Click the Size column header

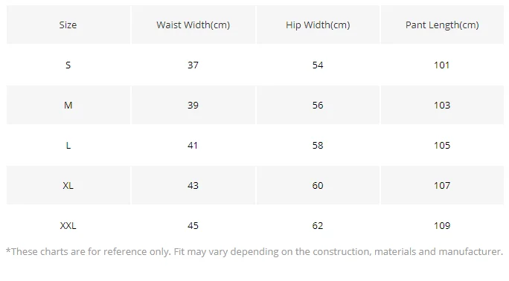coord(68,25)
